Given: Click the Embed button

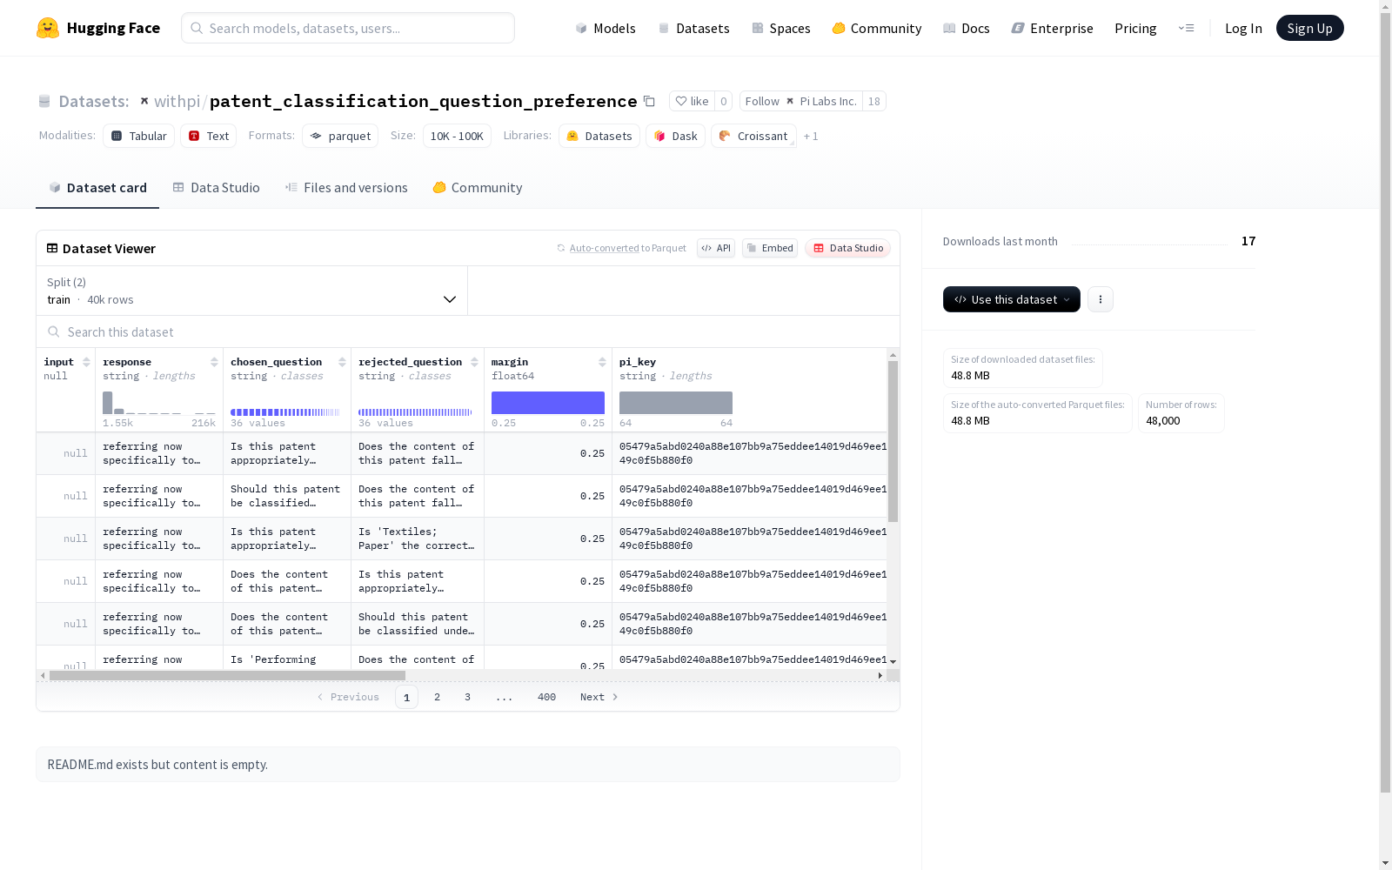Looking at the screenshot, I should pos(770,248).
